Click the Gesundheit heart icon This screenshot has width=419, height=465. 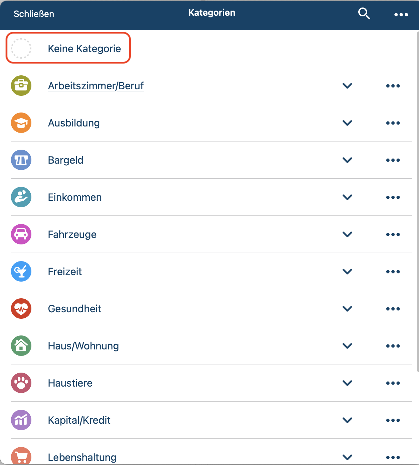pos(21,309)
